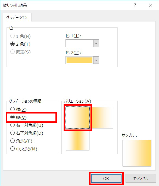The height and width of the screenshot is (186, 159).
Task: Select the 2 色(T) radio button
Action: pyautogui.click(x=13, y=44)
